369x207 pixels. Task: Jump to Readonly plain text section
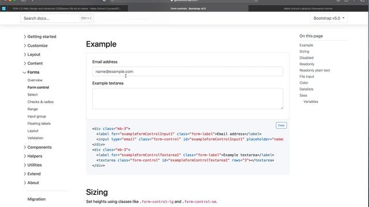click(314, 70)
